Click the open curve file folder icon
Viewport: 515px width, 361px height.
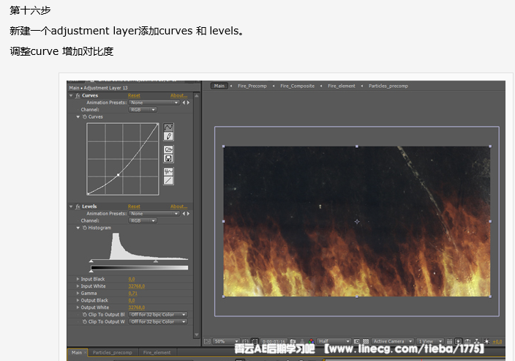point(168,149)
